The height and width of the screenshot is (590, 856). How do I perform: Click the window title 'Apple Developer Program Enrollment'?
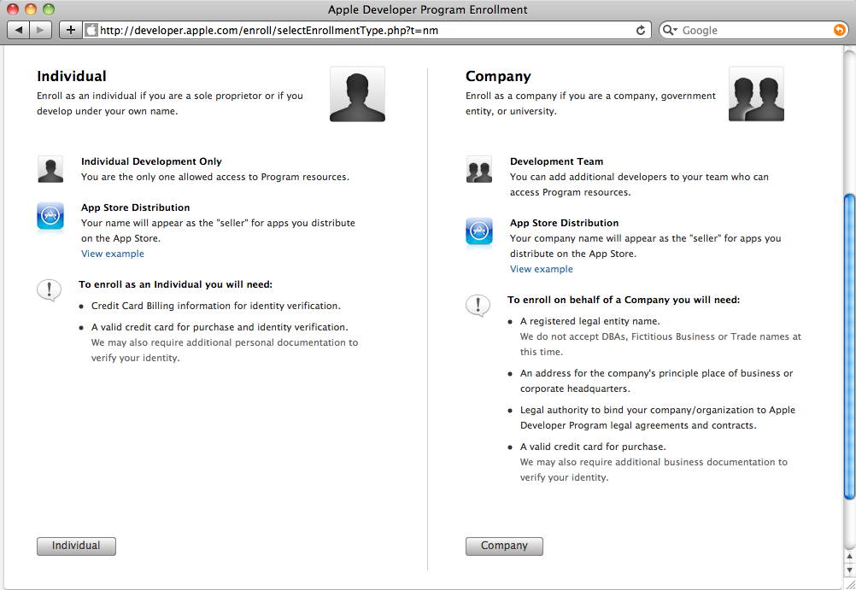pos(427,10)
